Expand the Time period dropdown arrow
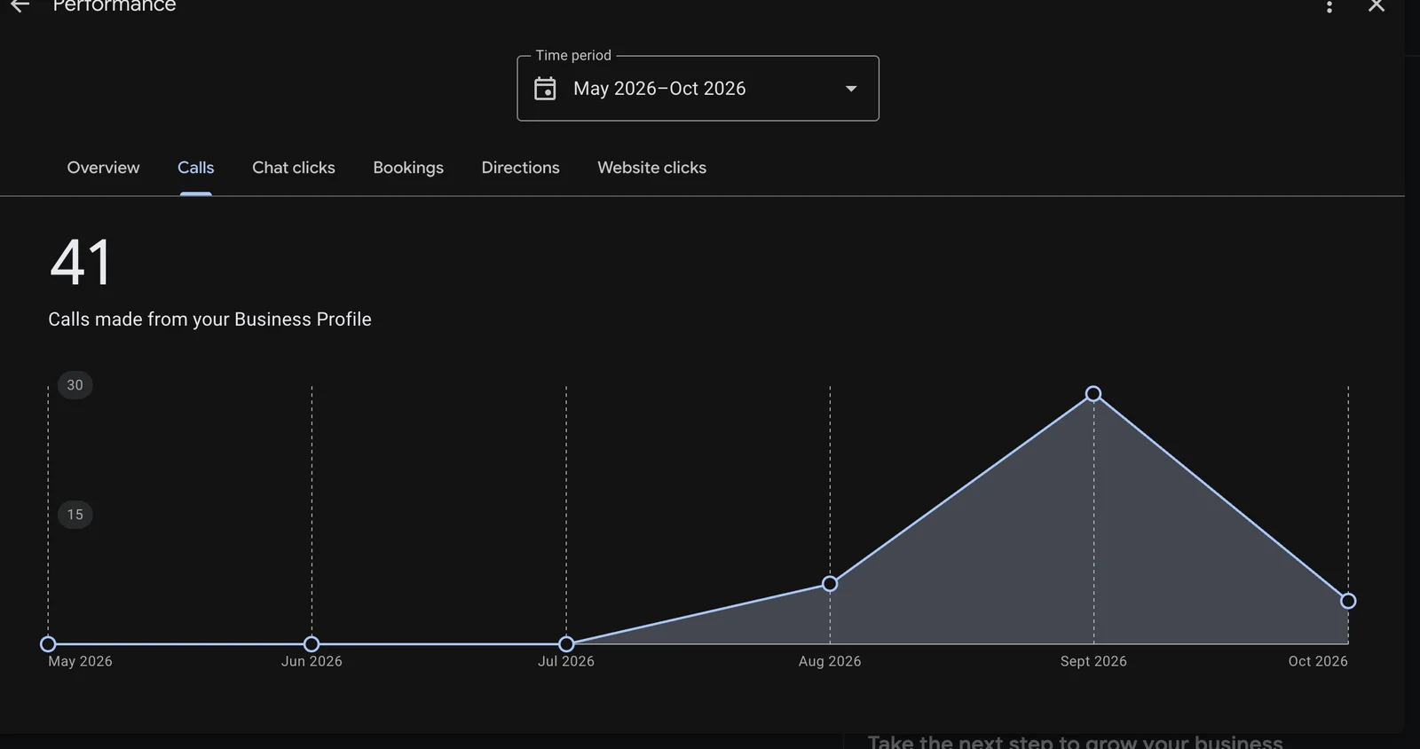Viewport: 1420px width, 749px height. (851, 89)
